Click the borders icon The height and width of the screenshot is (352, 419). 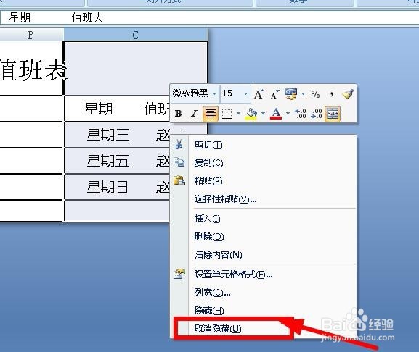227,114
